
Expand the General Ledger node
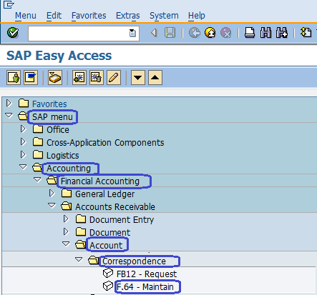click(52, 194)
